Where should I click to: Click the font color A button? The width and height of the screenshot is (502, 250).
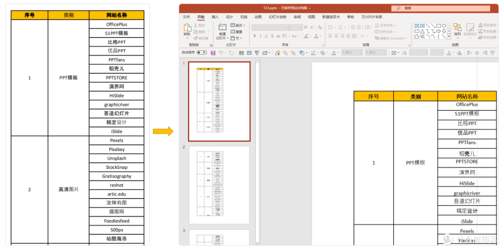click(x=316, y=36)
